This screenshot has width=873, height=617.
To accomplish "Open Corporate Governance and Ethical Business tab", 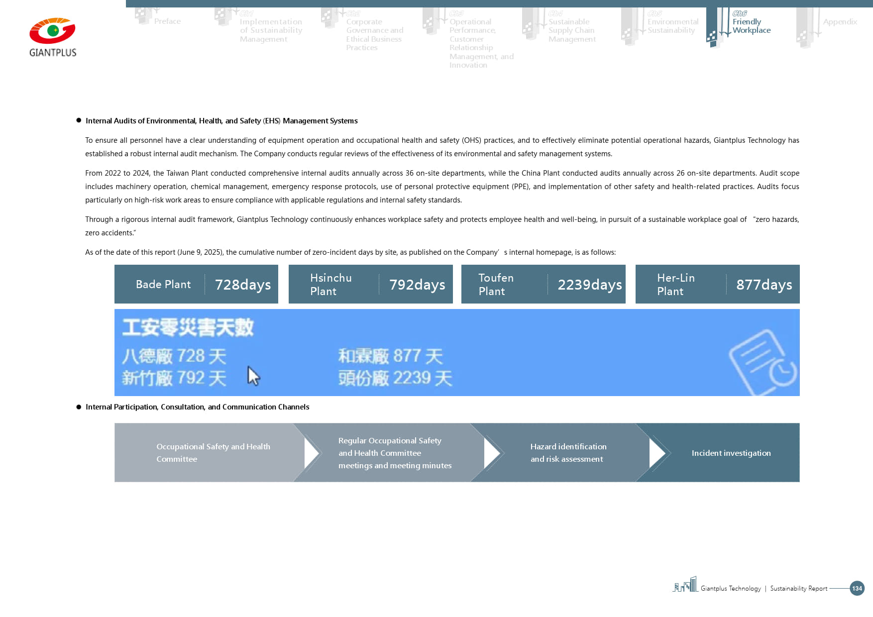I will 374,34.
